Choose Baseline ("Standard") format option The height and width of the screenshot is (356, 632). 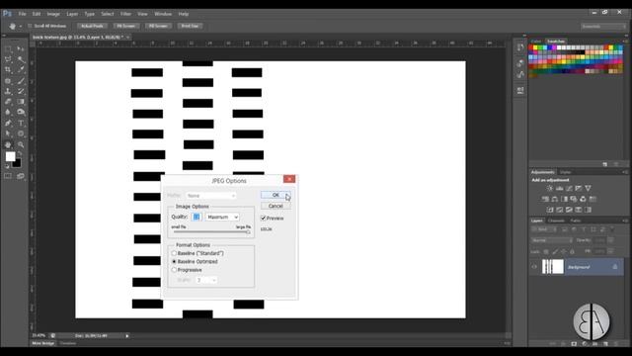coord(174,253)
